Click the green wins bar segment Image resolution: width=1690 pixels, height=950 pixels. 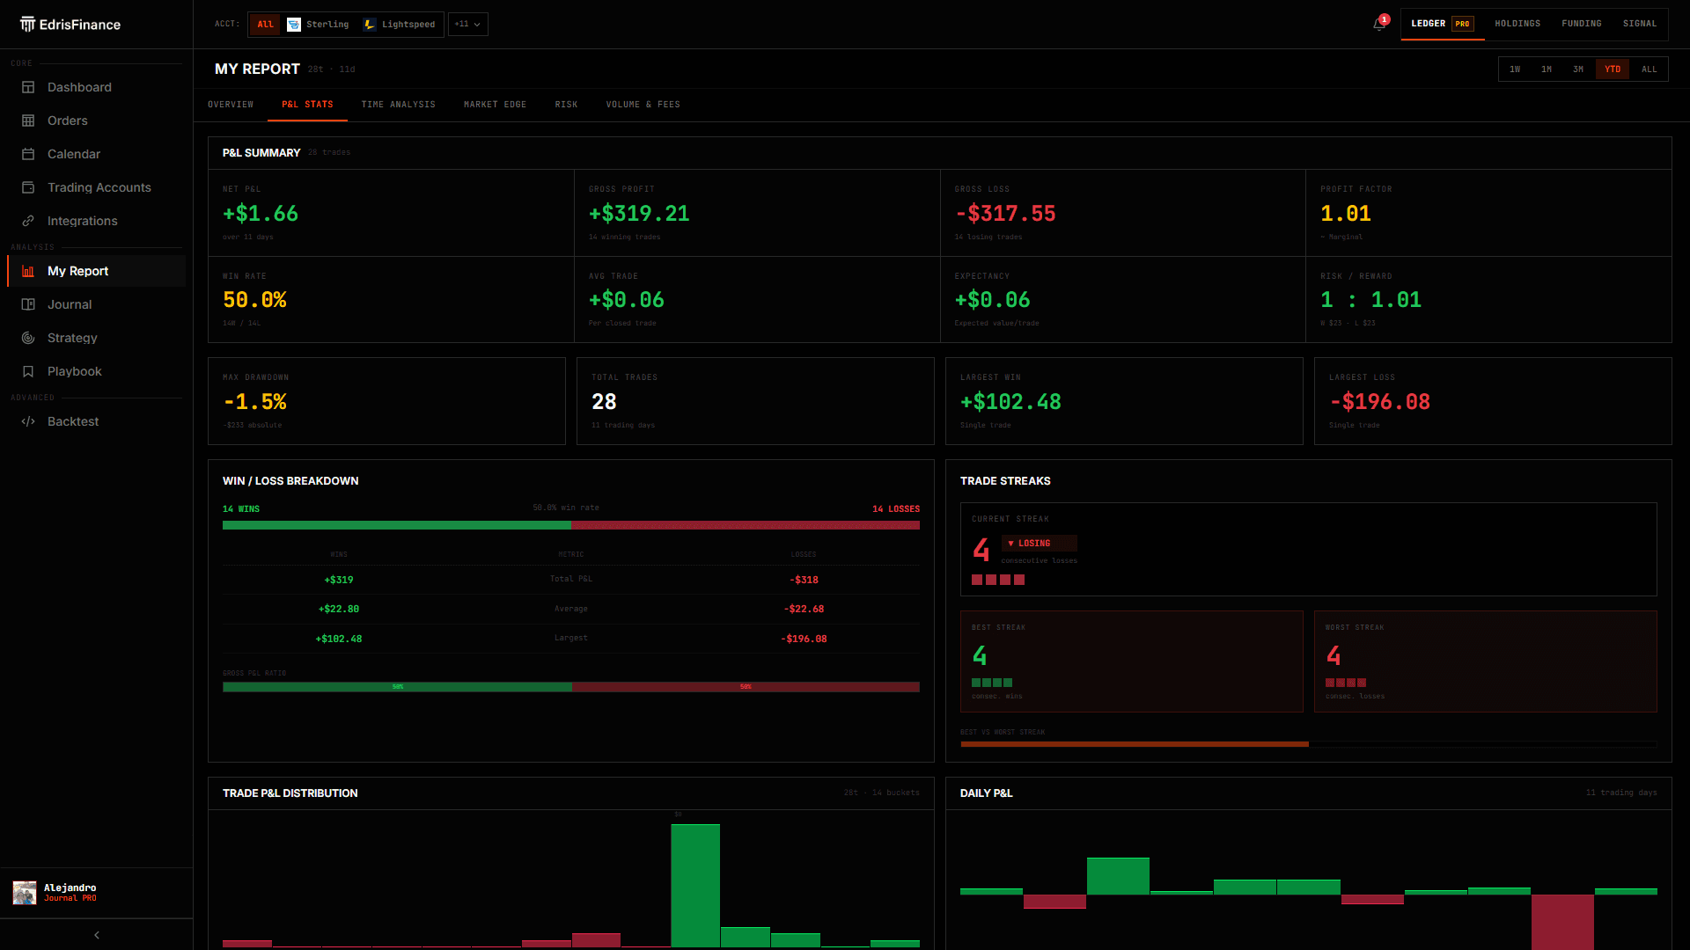tap(397, 525)
